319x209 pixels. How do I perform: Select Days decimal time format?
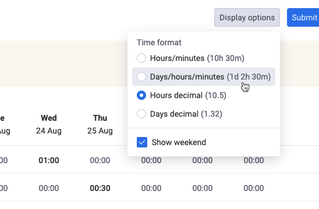coord(141,114)
